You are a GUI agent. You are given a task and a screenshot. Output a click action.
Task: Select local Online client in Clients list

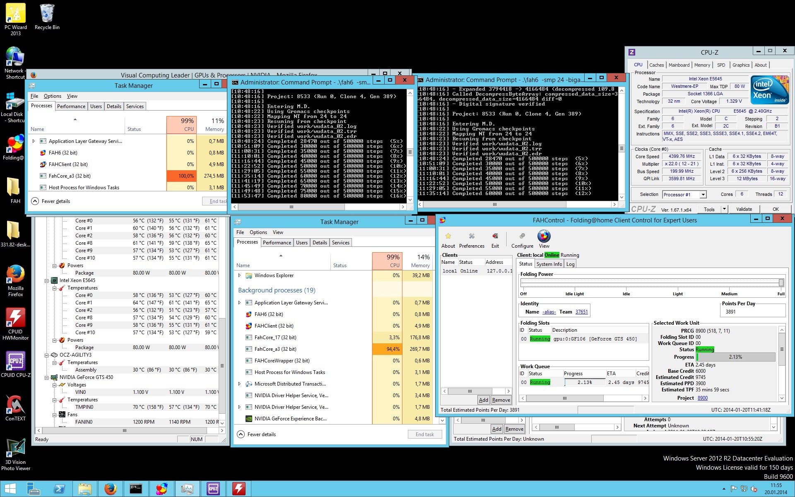pos(477,271)
